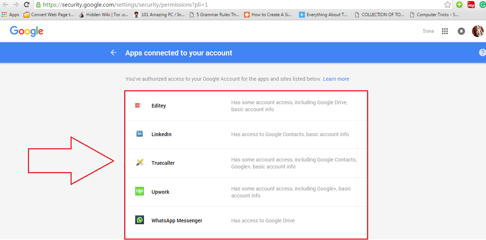Click the Upwork app icon

(x=140, y=191)
